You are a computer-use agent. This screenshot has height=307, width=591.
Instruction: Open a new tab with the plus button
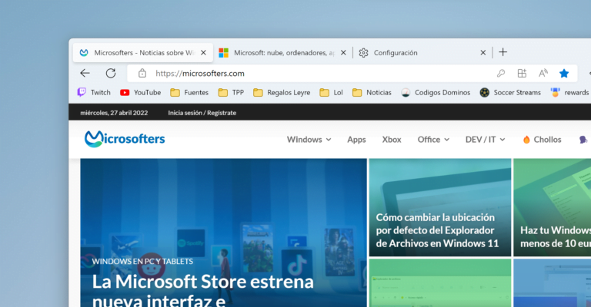(x=503, y=52)
